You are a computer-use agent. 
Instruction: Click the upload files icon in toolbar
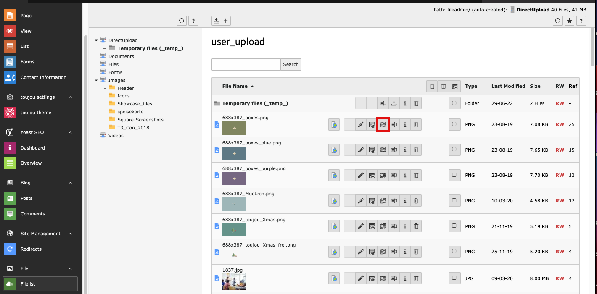216,21
